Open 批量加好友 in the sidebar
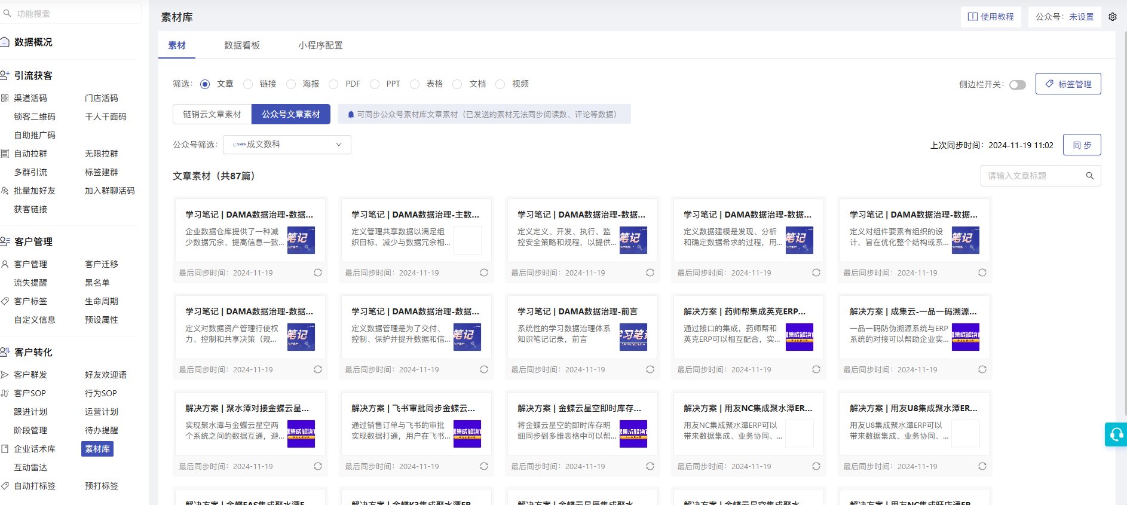Viewport: 1127px width, 505px height. click(x=35, y=191)
